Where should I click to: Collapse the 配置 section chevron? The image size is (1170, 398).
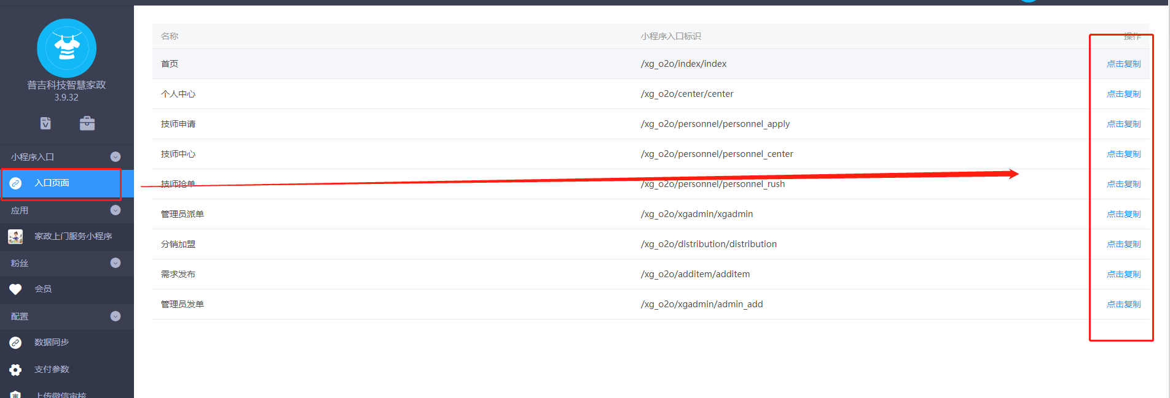(x=116, y=316)
